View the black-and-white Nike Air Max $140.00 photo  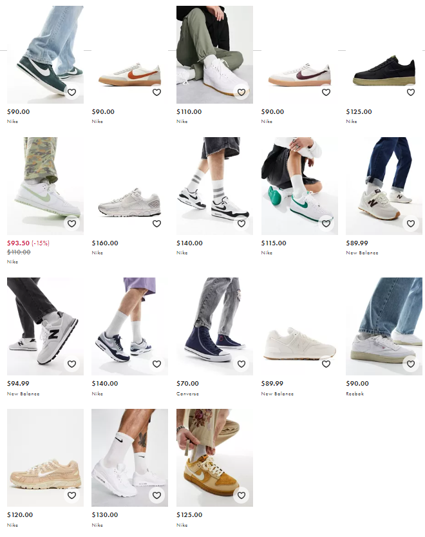click(x=214, y=186)
